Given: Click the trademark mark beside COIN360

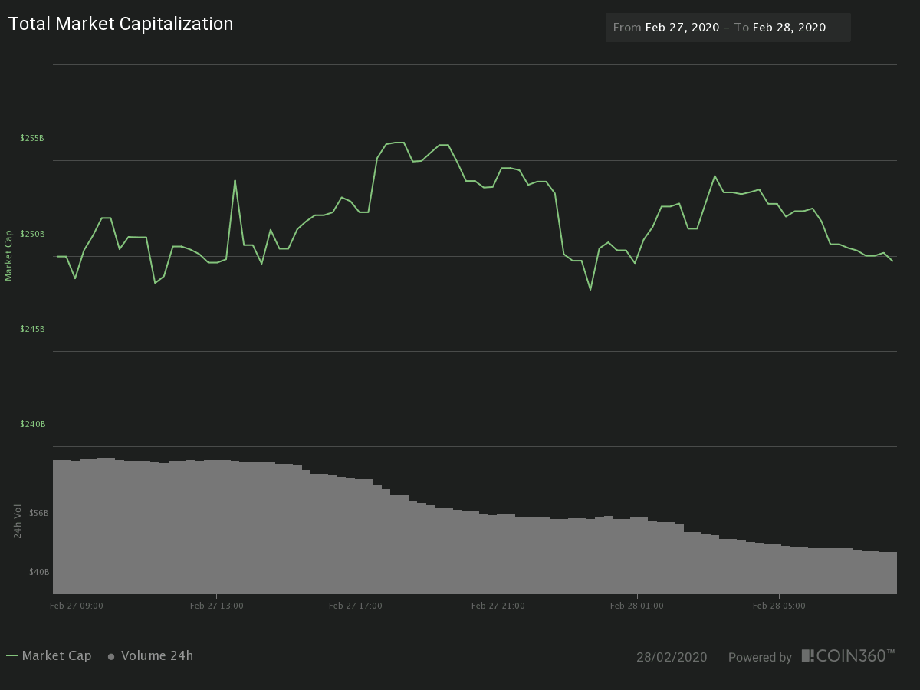Looking at the screenshot, I should [892, 651].
